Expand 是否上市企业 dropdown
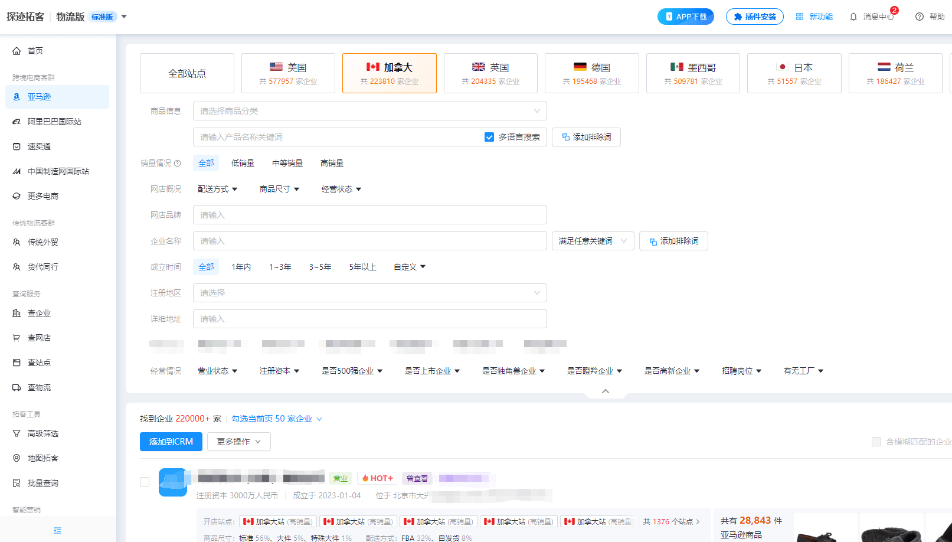Viewport: 952px width, 542px height. pos(432,371)
